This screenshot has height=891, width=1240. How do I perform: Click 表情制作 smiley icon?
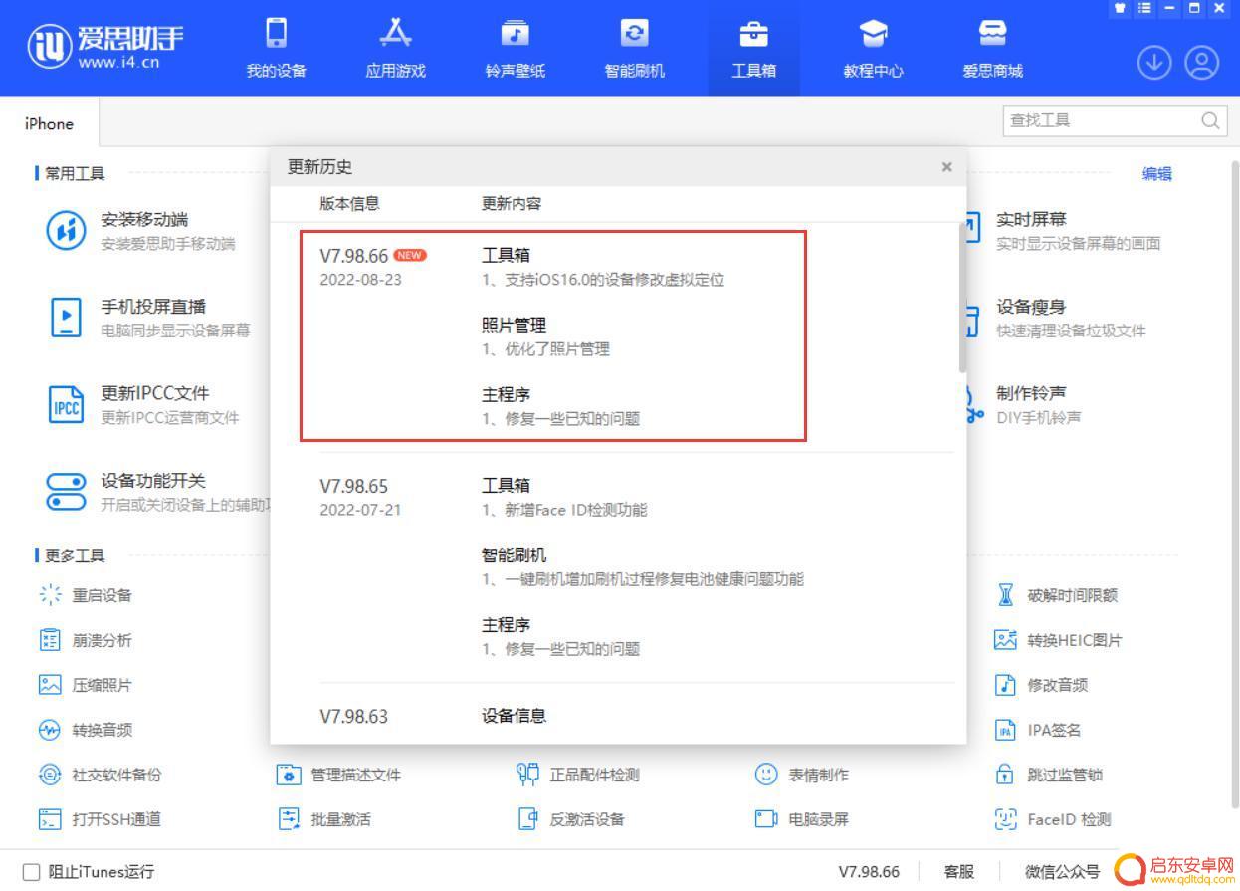click(x=766, y=775)
